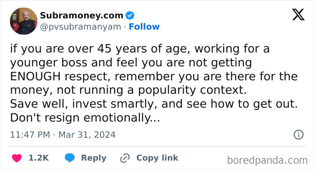The image size is (315, 170).
Task: Open the info circle icon beside the timestamp
Action: coord(298,135)
